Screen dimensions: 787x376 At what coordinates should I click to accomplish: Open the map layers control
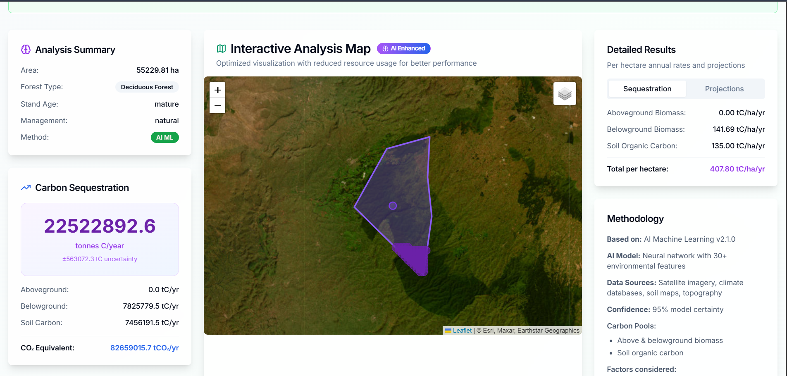pyautogui.click(x=565, y=93)
